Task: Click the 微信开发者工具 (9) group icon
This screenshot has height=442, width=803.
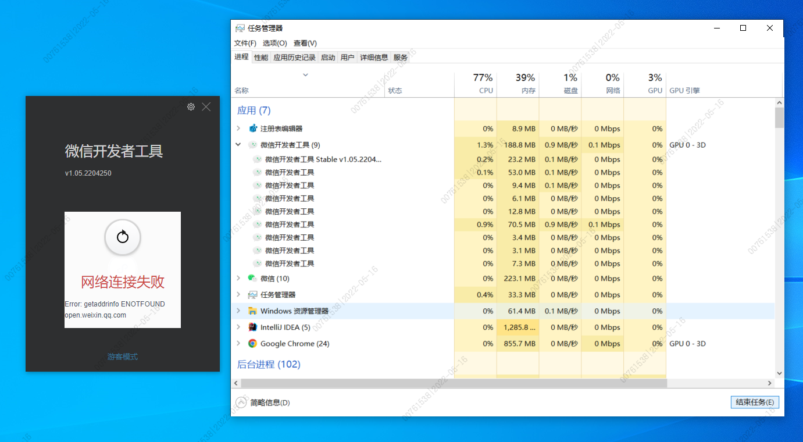Action: tap(253, 145)
